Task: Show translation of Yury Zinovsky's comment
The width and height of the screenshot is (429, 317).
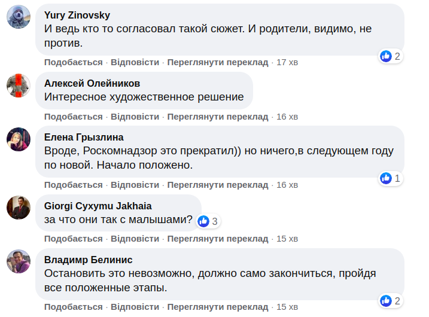Action: [x=218, y=62]
